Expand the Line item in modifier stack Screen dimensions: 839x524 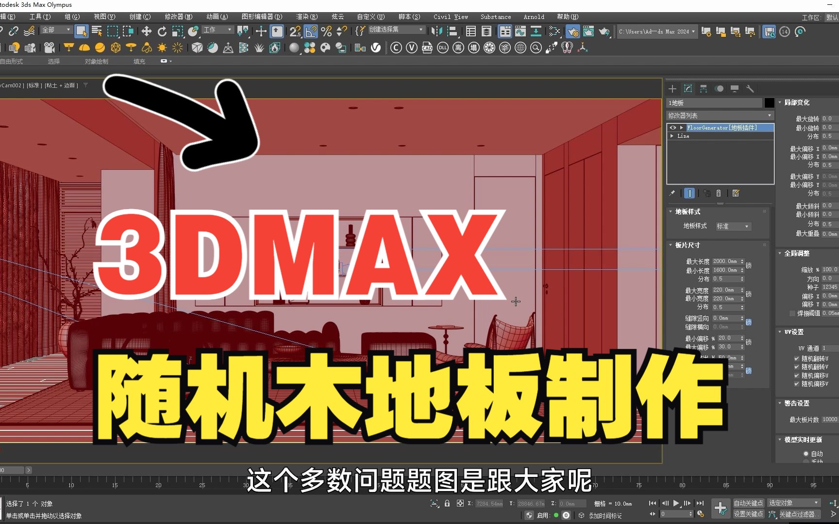point(672,136)
